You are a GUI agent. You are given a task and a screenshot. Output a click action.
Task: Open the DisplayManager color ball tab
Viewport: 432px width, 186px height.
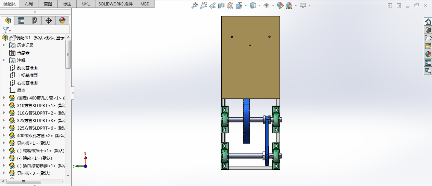62,21
